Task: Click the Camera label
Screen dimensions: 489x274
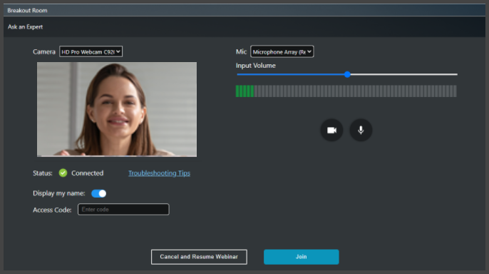Action: [44, 52]
